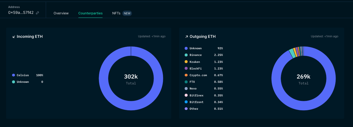Click the Binance slice of Outgoing donut chart
353x127 pixels.
(292, 53)
